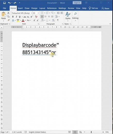Viewport: 113px width, 134px height.
Task: Switch to the Insert tab
Action: pos(20,8)
